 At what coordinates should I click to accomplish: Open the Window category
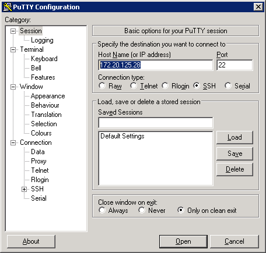(32, 87)
